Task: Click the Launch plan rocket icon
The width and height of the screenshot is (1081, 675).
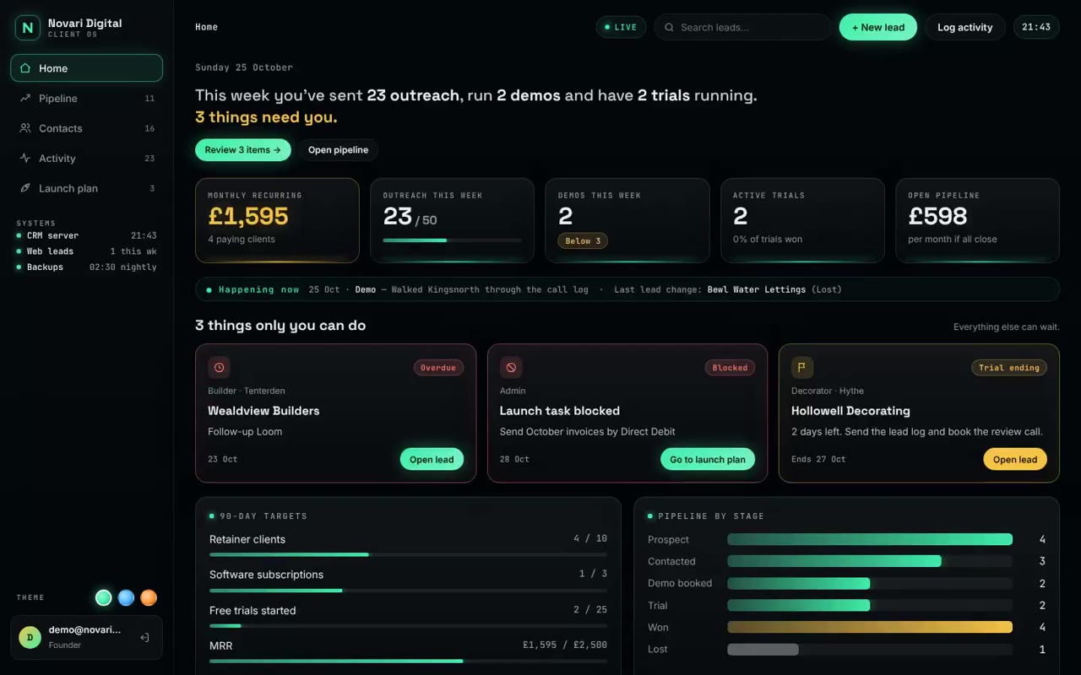Action: click(25, 188)
